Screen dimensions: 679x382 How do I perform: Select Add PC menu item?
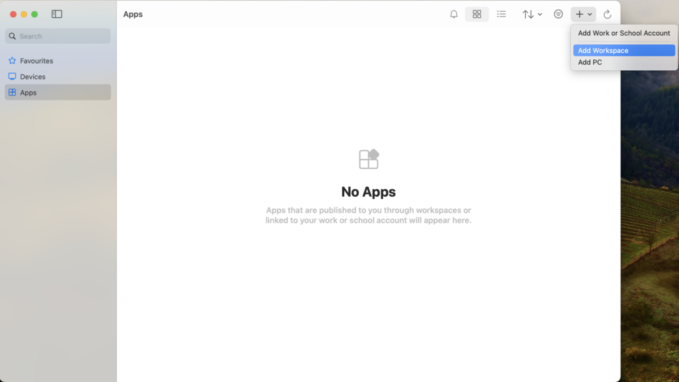point(623,62)
